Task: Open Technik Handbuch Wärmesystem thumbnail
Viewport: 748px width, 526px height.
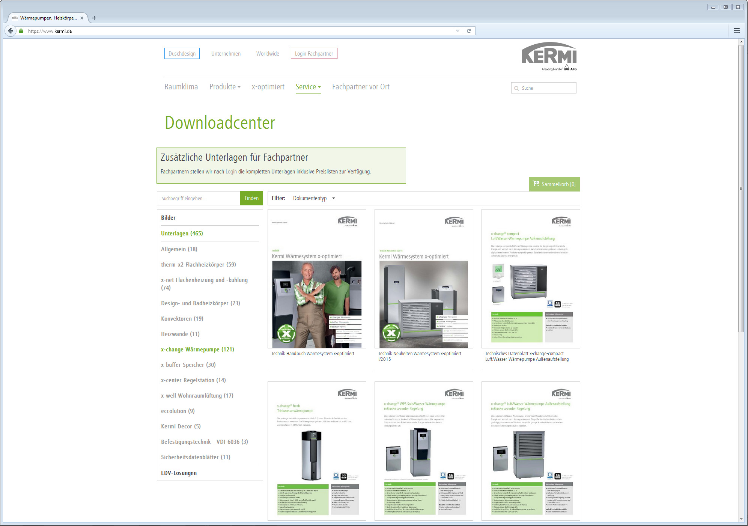Action: (317, 279)
